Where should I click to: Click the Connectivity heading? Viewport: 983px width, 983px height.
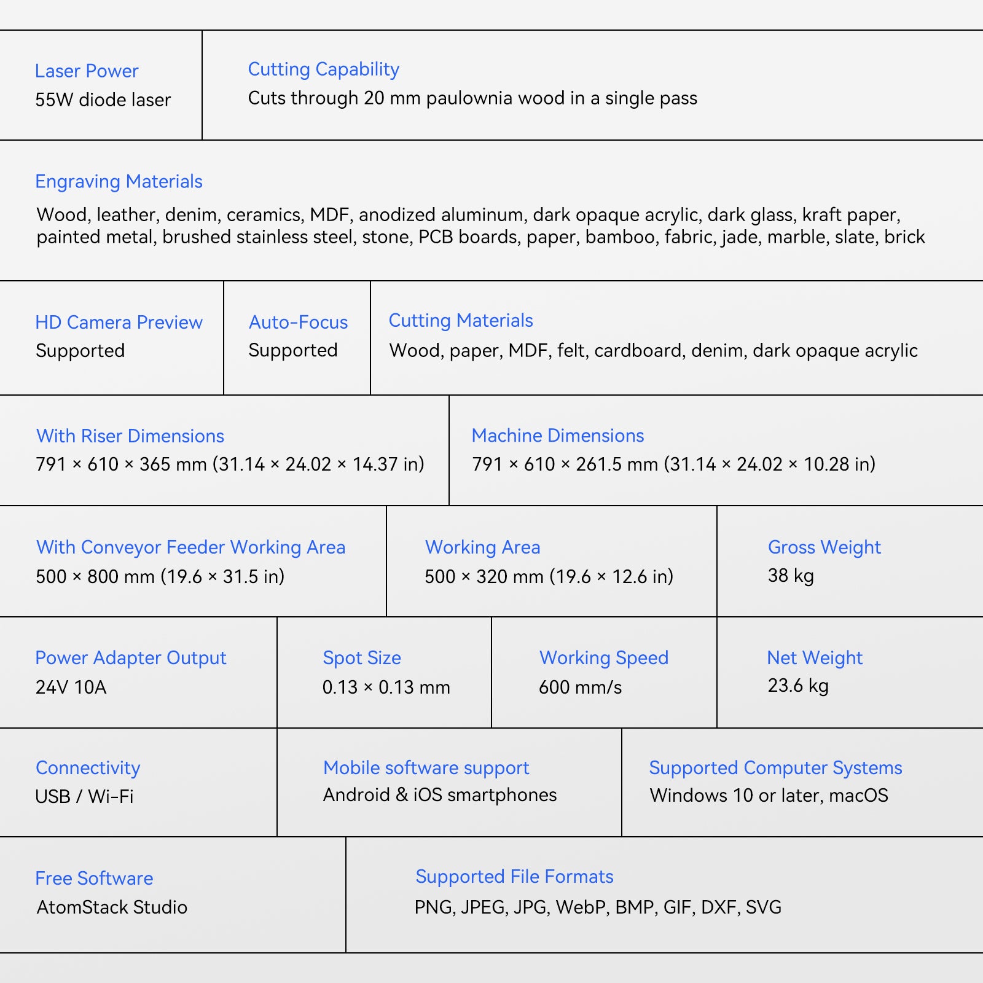88,768
